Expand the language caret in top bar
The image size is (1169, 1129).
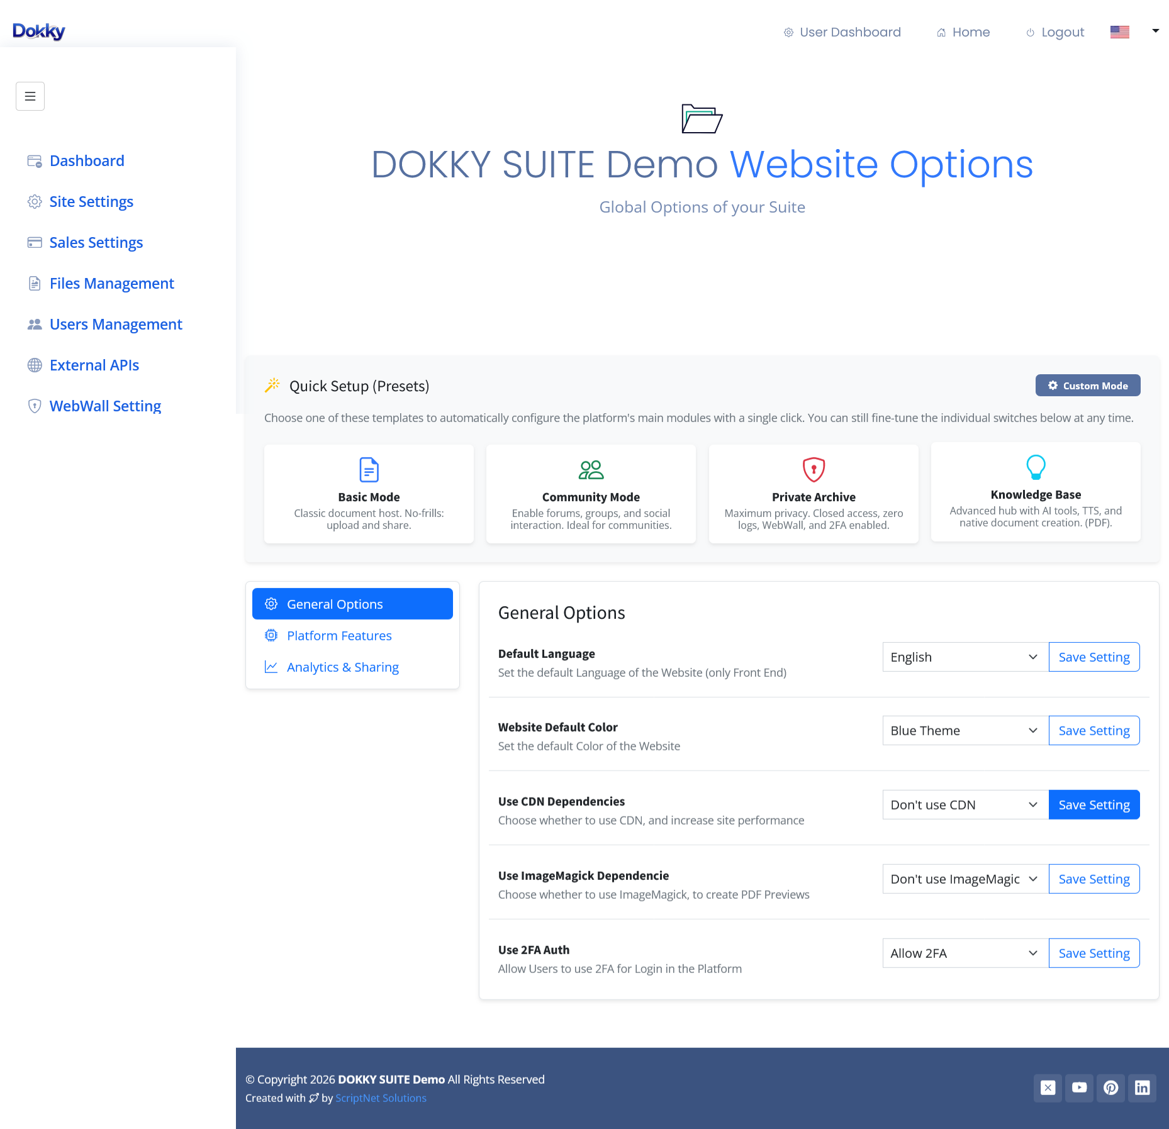1156,31
